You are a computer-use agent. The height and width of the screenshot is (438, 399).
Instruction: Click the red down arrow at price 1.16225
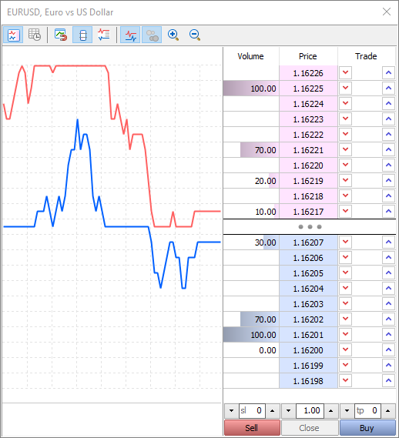coord(345,89)
